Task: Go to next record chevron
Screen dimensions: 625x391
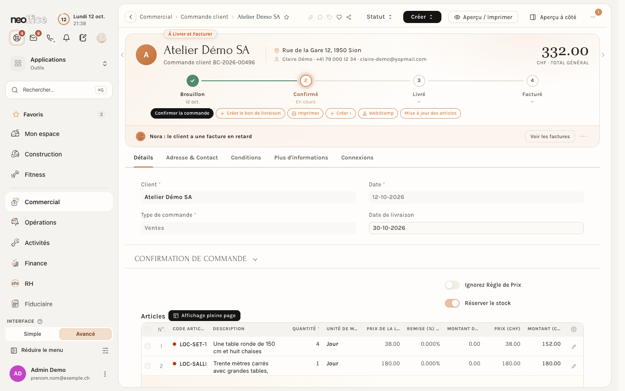Action: [x=603, y=55]
